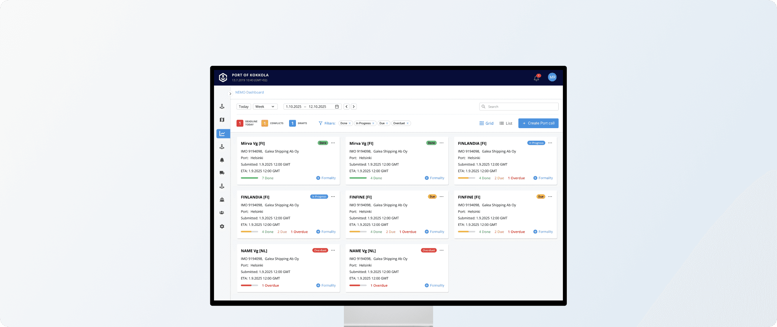777x327 pixels.
Task: Open the settings gear in the sidebar
Action: click(222, 226)
